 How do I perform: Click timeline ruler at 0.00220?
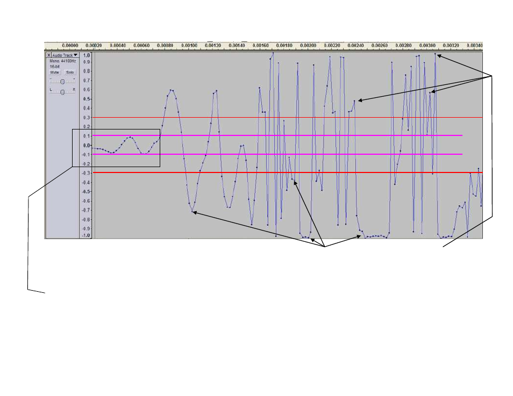pos(332,46)
